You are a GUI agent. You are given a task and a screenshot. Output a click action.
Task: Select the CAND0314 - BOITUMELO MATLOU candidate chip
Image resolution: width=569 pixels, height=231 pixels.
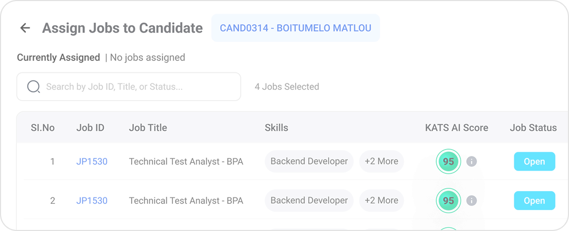coord(295,28)
